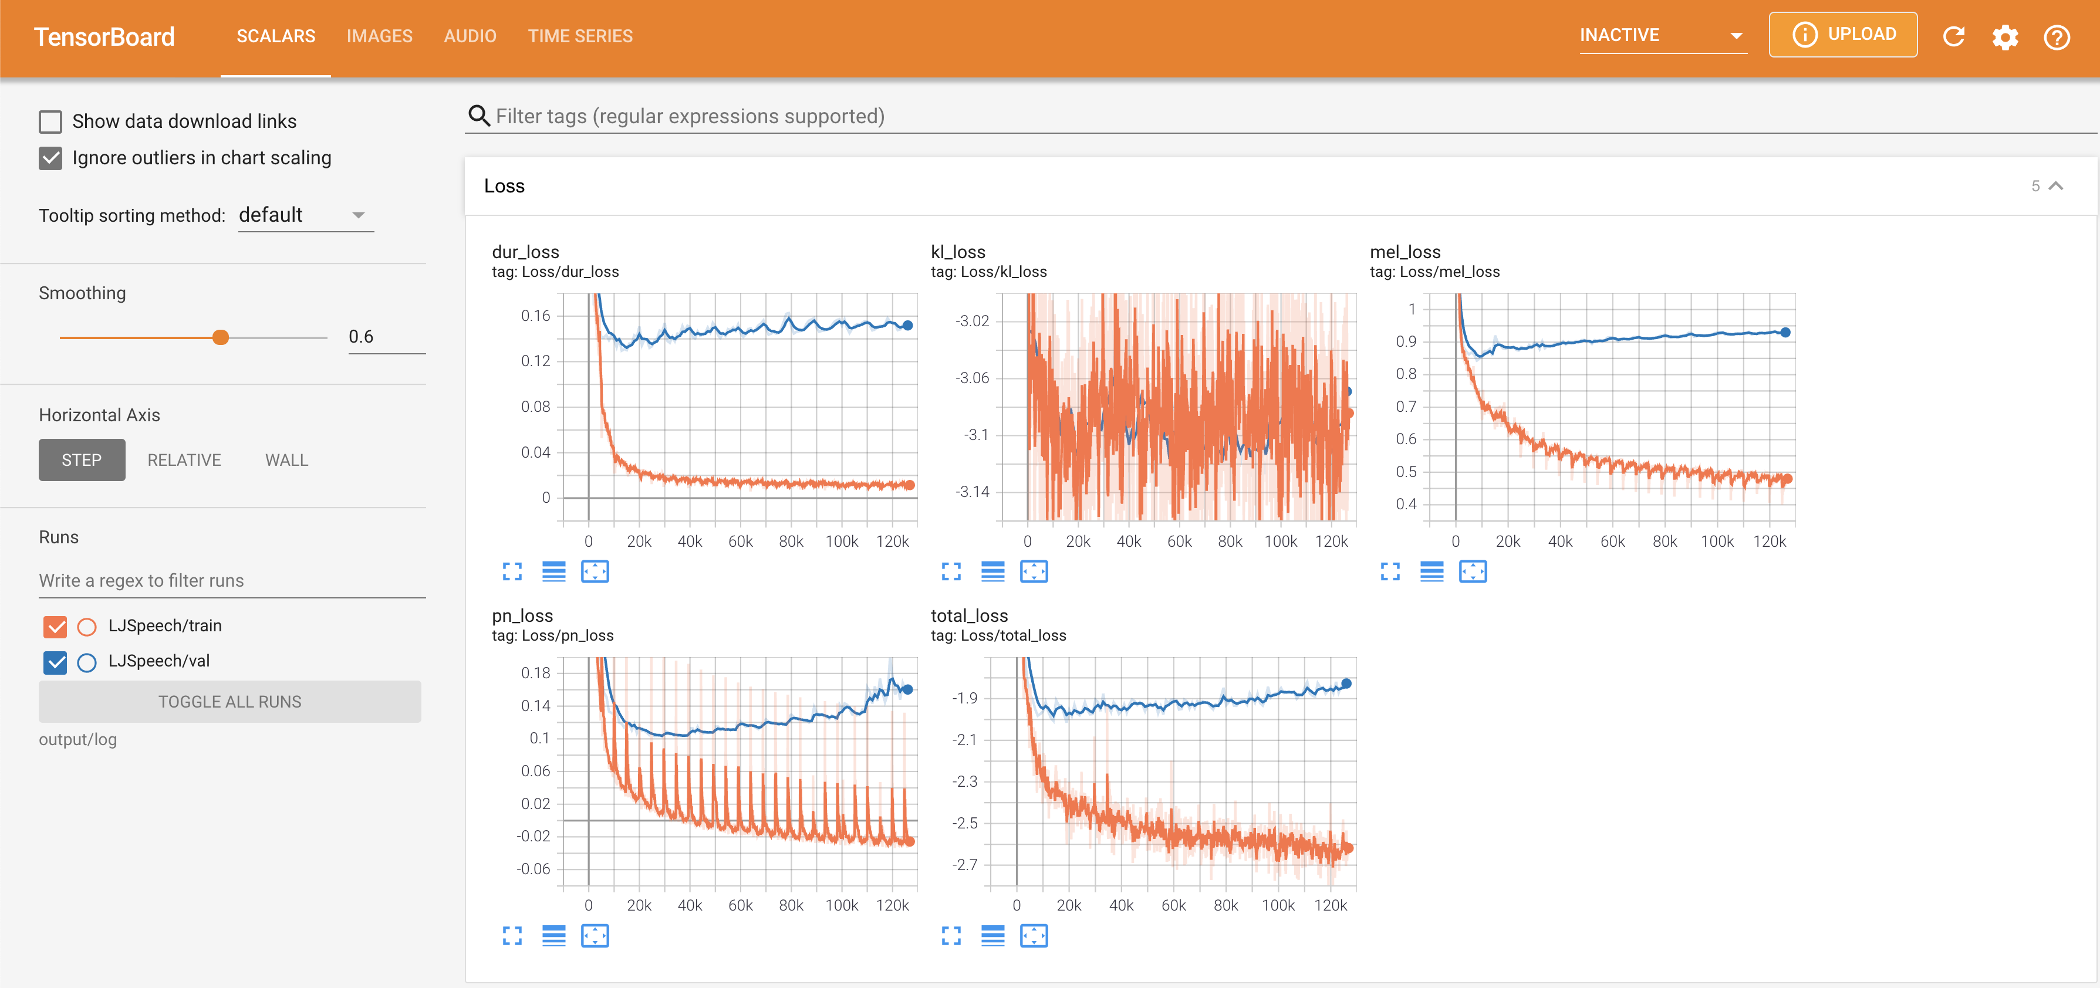Click the reload data refresh icon
This screenshot has height=988, width=2100.
point(1953,37)
